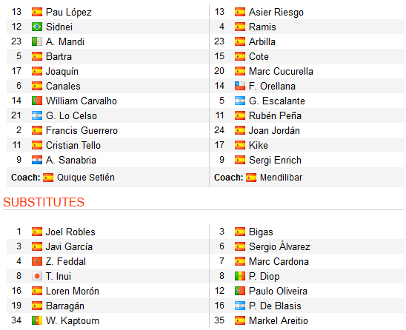Click the Japan flag beside T. Inui
Image resolution: width=406 pixels, height=330 pixels.
coord(37,276)
